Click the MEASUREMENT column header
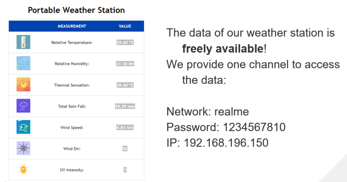Image resolution: width=347 pixels, height=182 pixels. point(72,26)
